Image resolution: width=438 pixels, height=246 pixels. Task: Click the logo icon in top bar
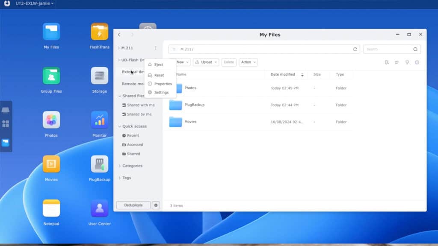point(7,3)
